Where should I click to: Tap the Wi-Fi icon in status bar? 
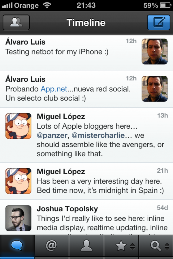pyautogui.click(x=46, y=5)
